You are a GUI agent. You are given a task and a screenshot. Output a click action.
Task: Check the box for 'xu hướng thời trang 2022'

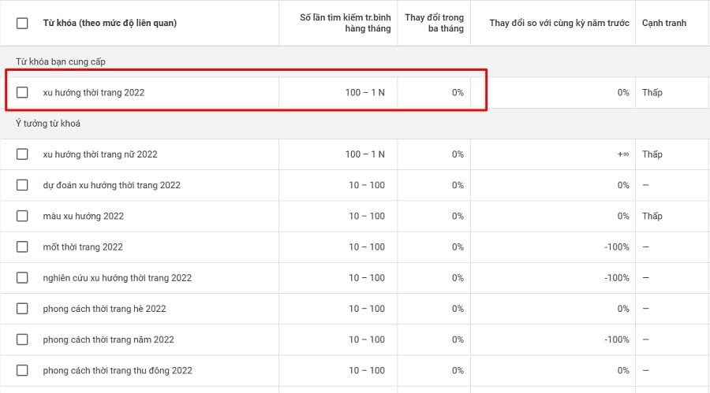[22, 92]
